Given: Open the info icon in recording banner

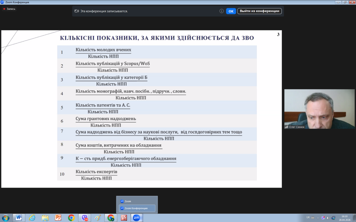Looking at the screenshot, I should [x=221, y=11].
